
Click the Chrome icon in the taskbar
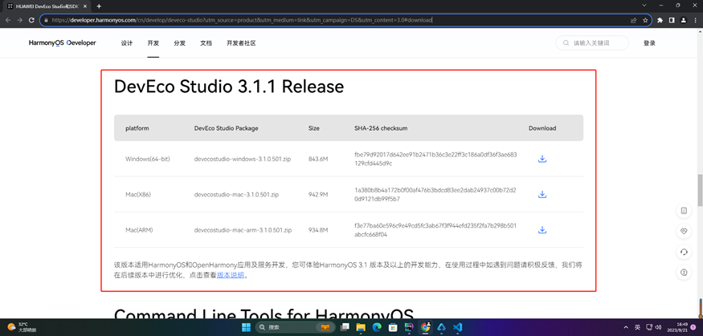click(425, 327)
